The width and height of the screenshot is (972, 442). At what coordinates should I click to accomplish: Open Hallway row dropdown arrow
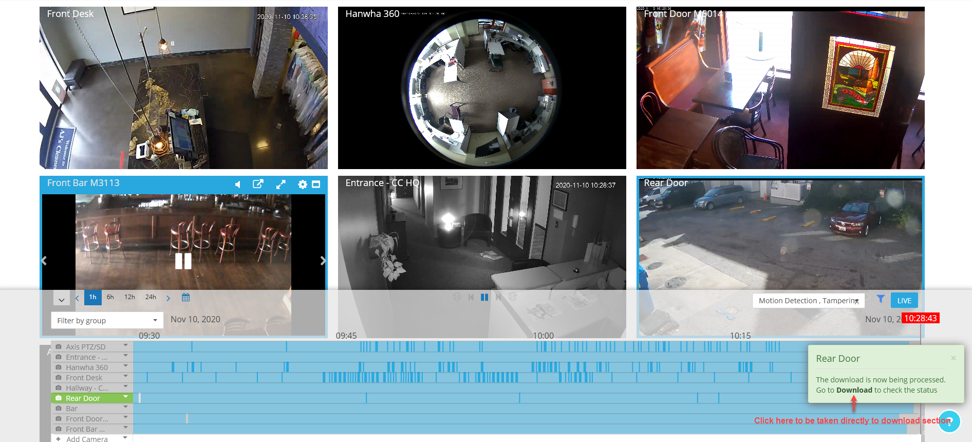[125, 386]
